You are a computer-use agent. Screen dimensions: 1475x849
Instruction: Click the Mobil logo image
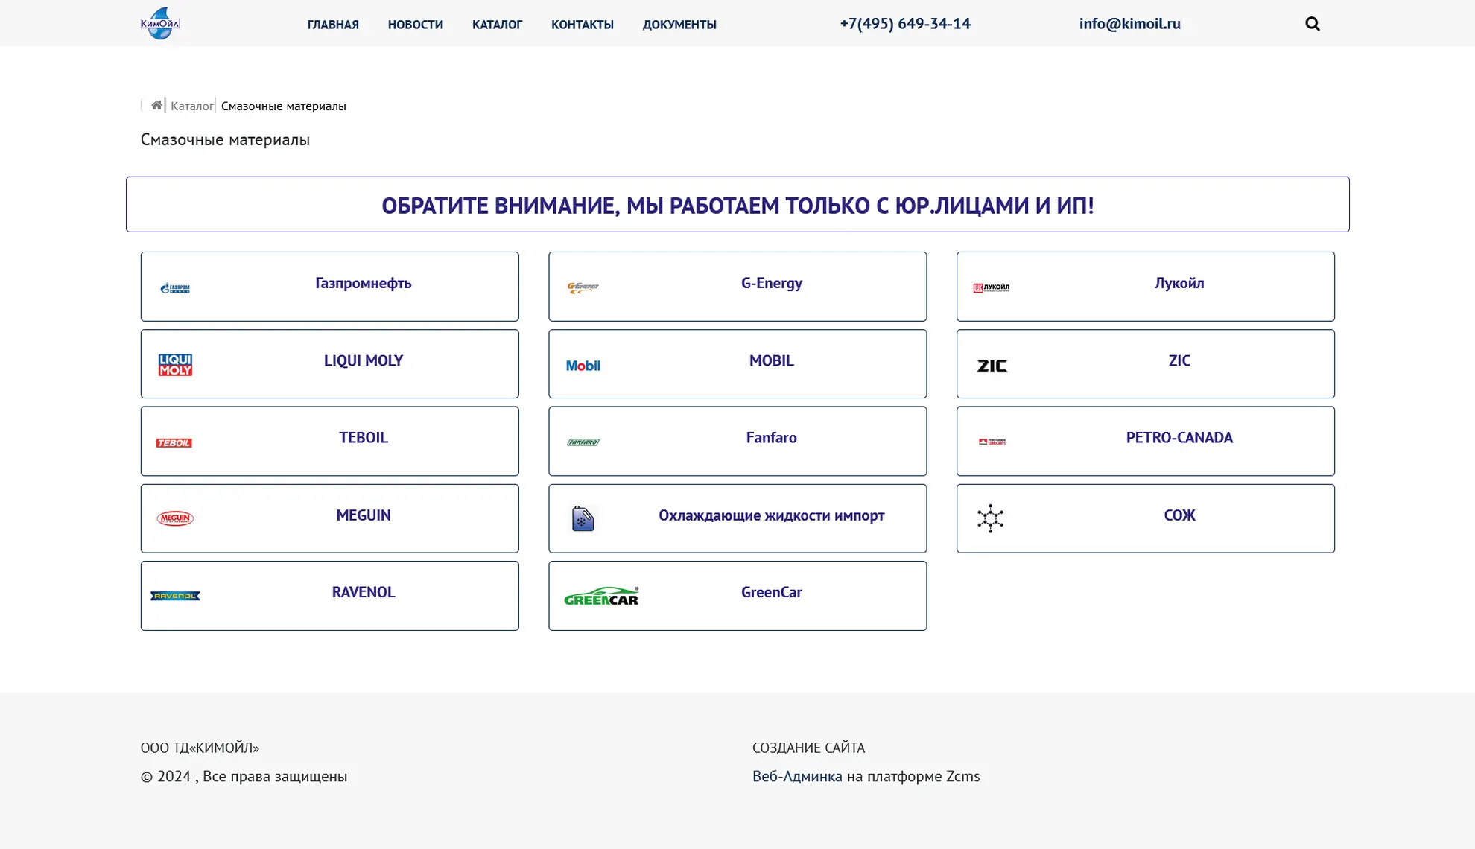tap(583, 366)
